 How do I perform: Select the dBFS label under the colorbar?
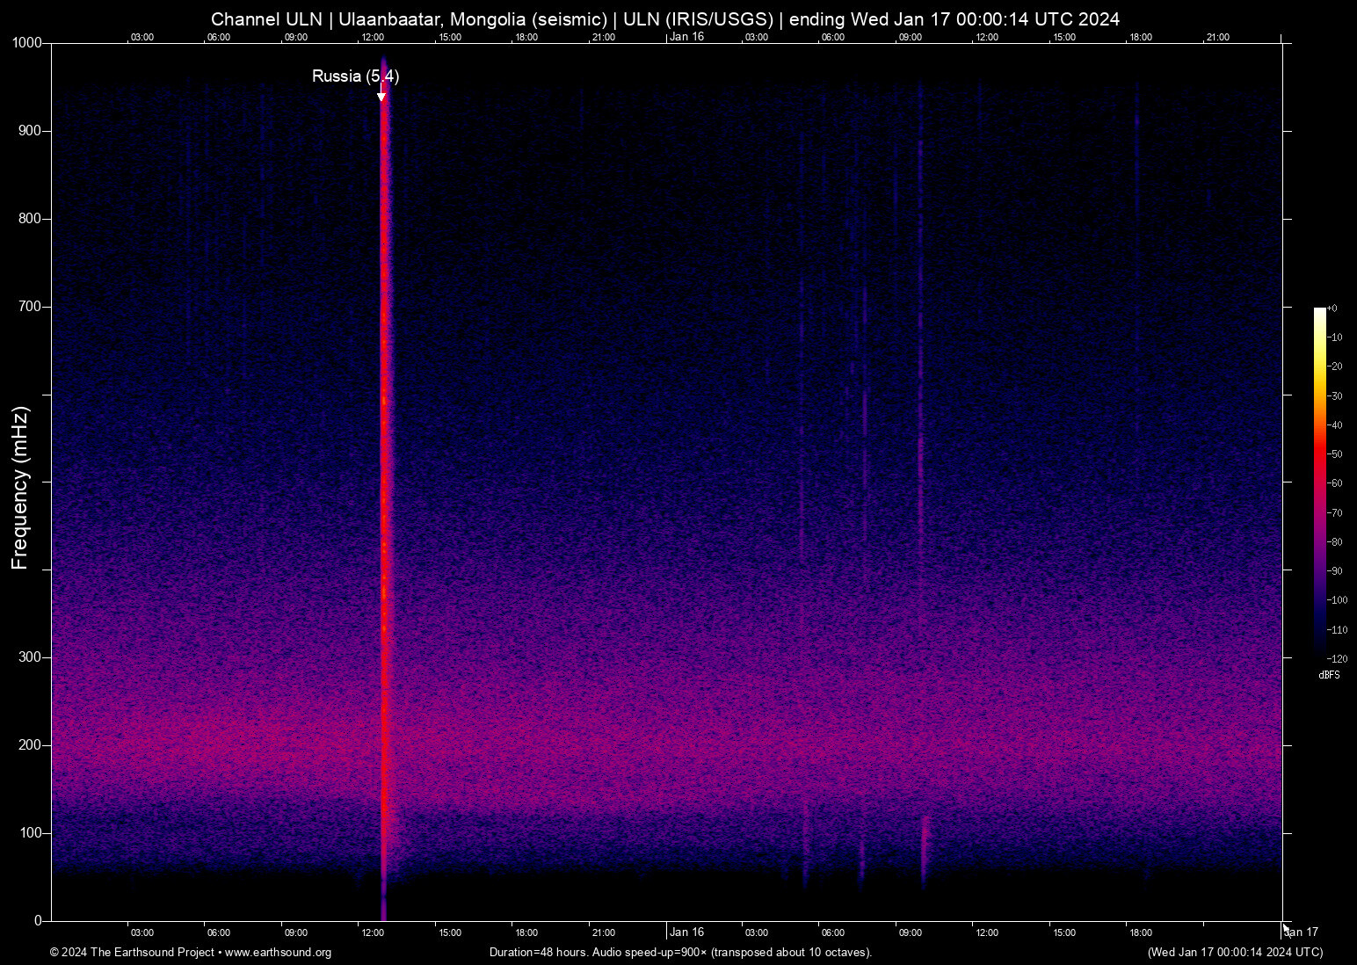click(x=1330, y=675)
